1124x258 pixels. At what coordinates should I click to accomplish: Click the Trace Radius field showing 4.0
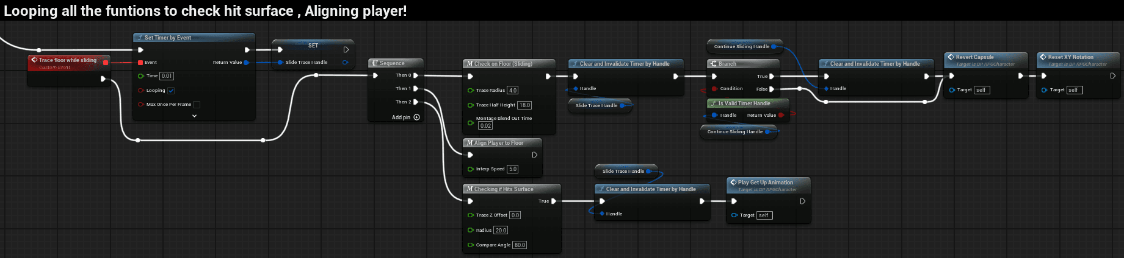coord(512,91)
